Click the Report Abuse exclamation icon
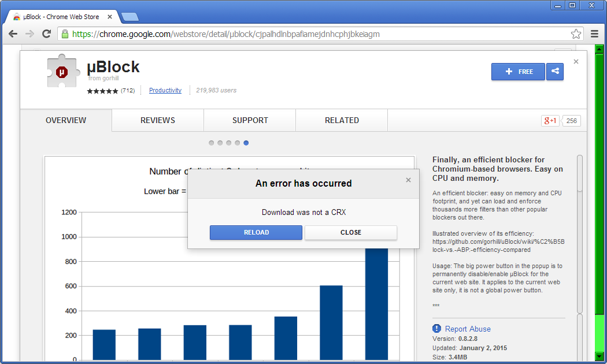607x364 pixels. (x=436, y=328)
